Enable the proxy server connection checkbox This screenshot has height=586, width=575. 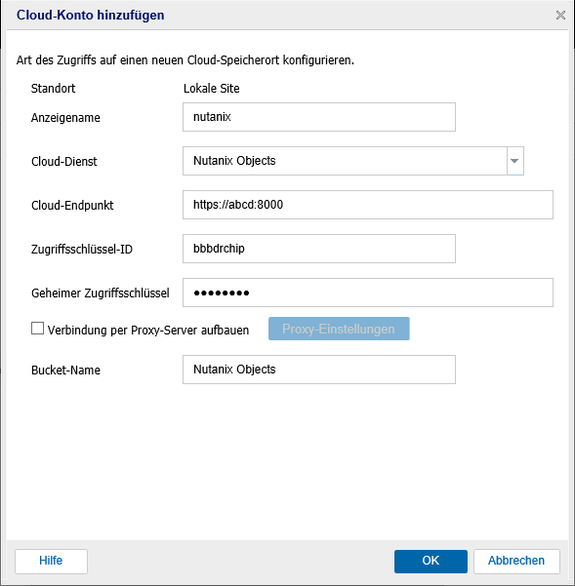37,329
